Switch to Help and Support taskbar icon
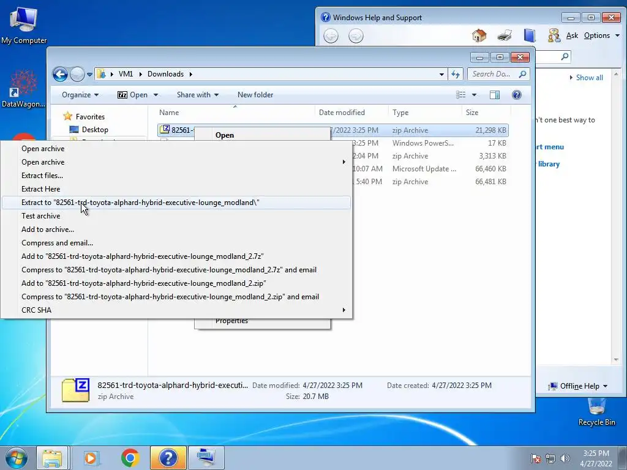This screenshot has height=470, width=627. coord(168,458)
